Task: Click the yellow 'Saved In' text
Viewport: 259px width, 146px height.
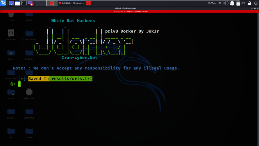Action: (x=39, y=79)
